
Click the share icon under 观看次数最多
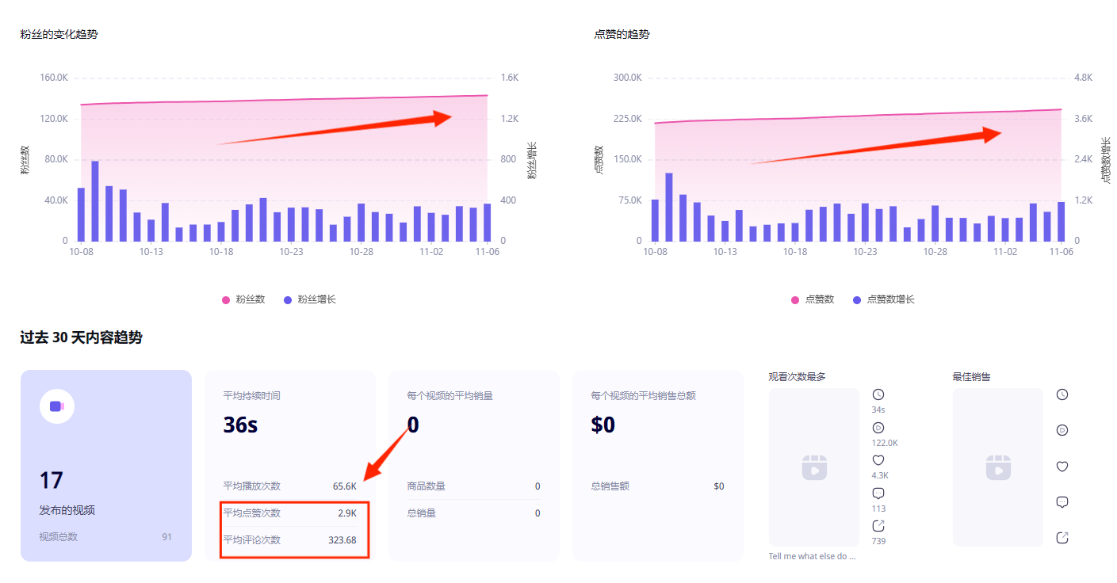point(878,526)
